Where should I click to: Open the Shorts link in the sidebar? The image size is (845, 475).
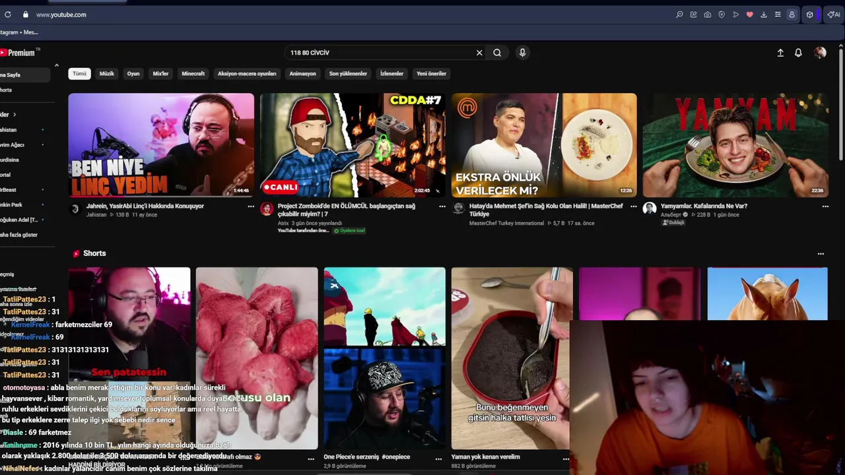coord(6,90)
